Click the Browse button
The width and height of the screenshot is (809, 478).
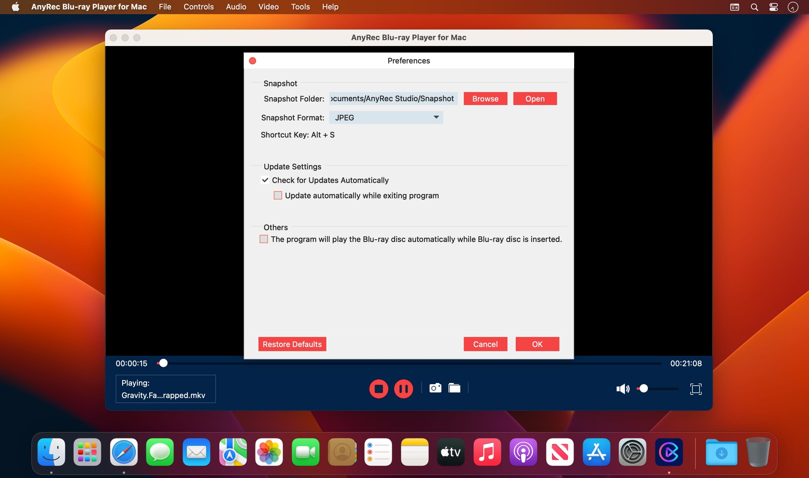coord(485,99)
